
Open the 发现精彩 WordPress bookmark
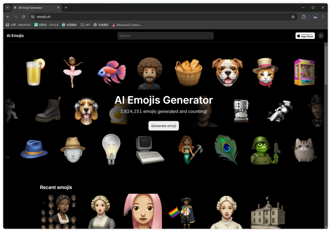coord(70,25)
